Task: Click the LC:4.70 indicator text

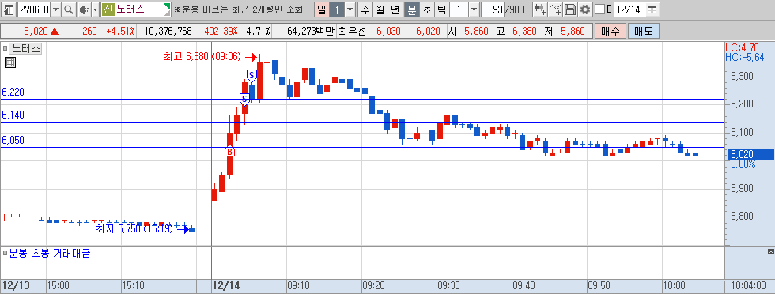Action: [x=742, y=48]
